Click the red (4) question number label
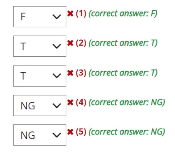The width and height of the screenshot is (175, 152). point(81,102)
